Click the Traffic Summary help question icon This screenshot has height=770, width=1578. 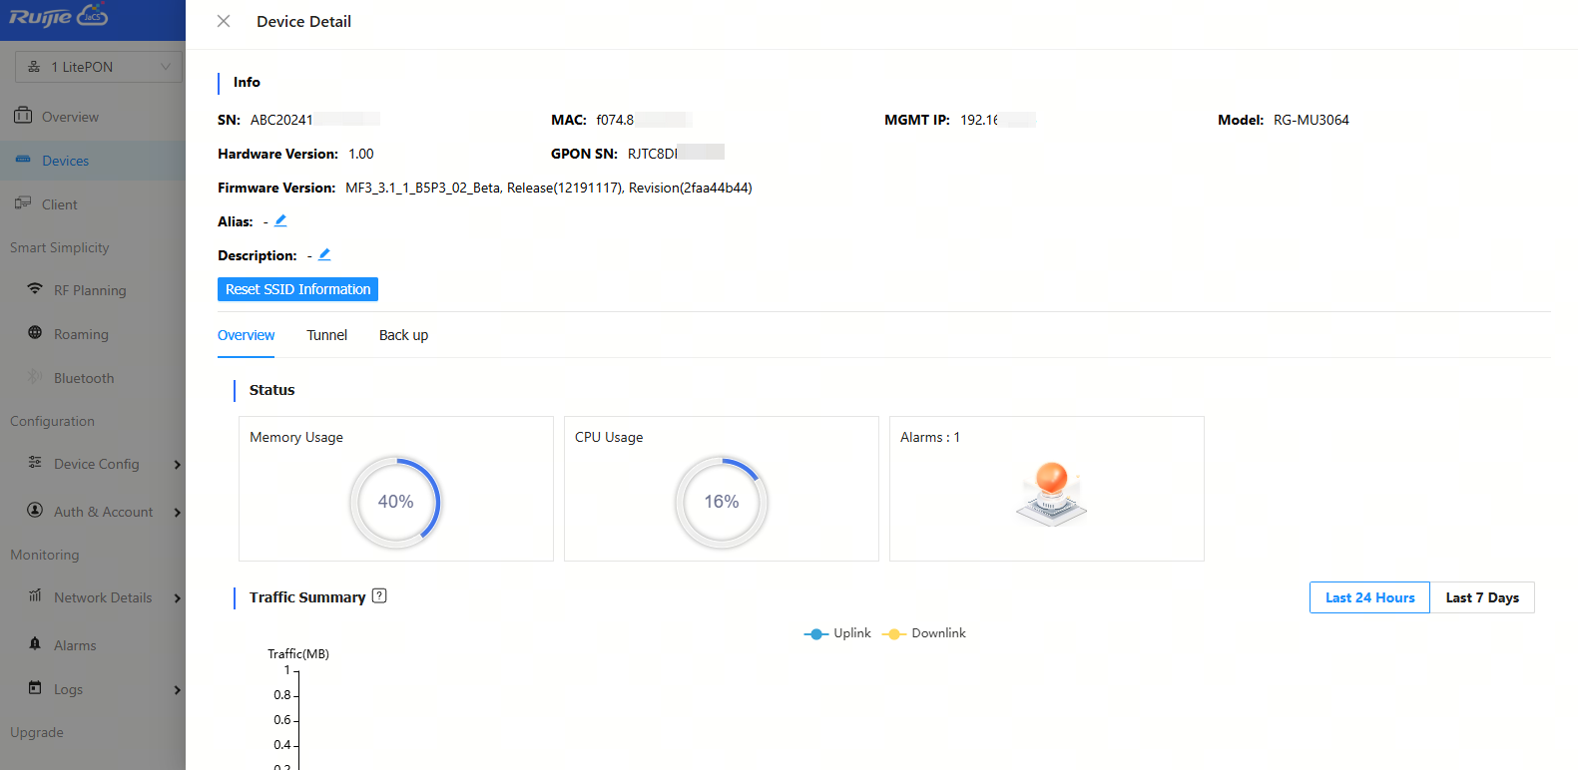click(379, 595)
